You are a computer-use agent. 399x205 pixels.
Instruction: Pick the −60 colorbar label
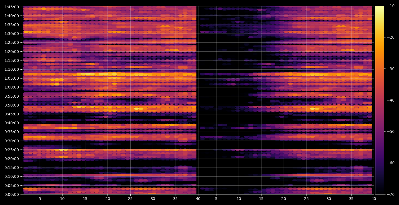point(391,163)
